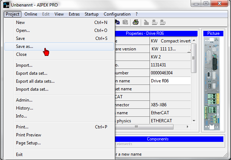The width and height of the screenshot is (231, 160).
Task: Click the right arrow of the horizontal scrollbar
Action: [x=187, y=127]
